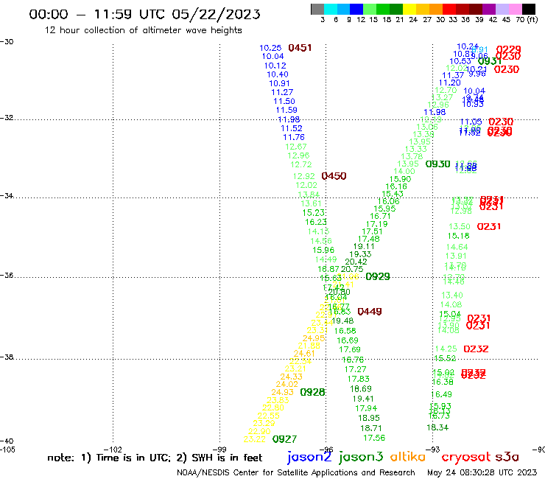The image size is (545, 479).
Task: Click the wave height value 13.40
Action: [452, 296]
